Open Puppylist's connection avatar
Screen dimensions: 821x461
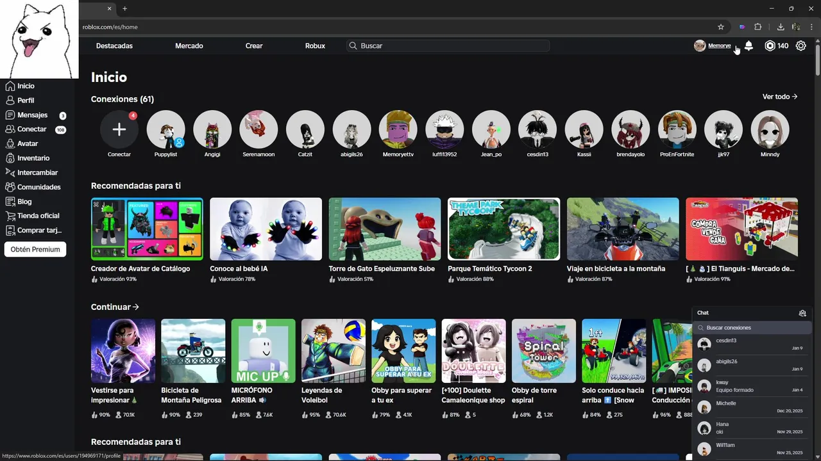(166, 129)
